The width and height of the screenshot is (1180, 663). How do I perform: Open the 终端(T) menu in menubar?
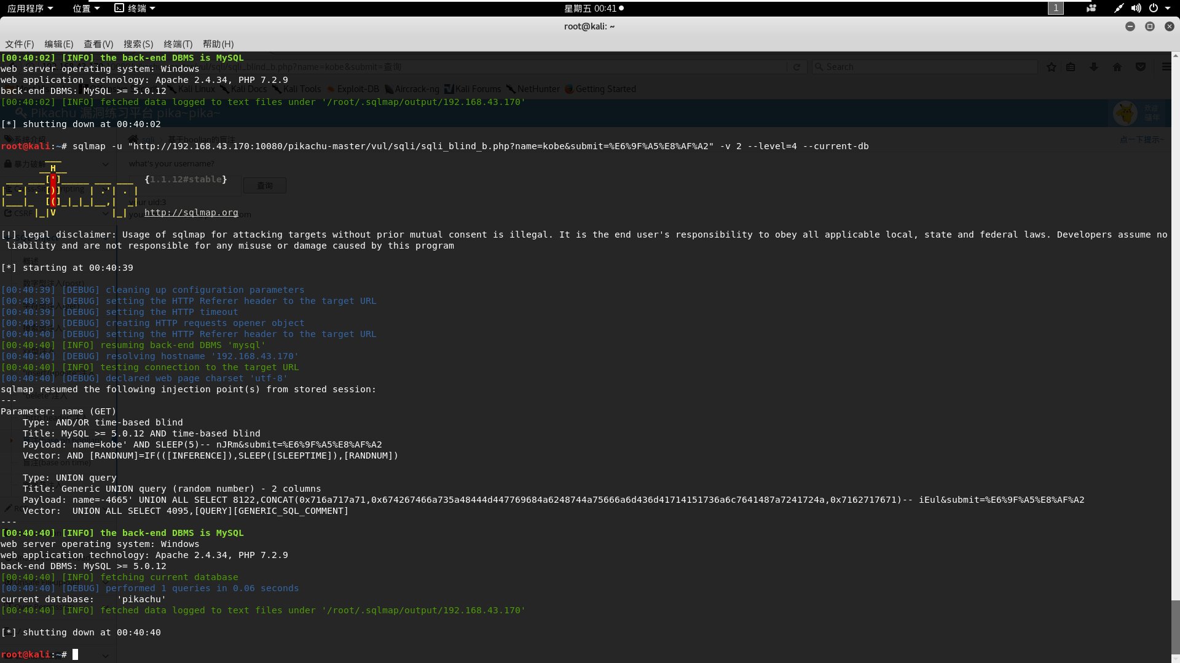pyautogui.click(x=178, y=44)
